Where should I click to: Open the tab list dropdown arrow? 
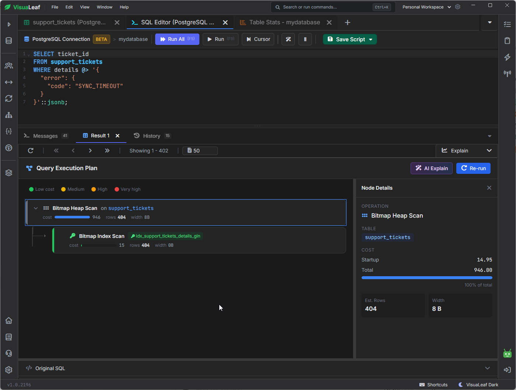(x=490, y=22)
